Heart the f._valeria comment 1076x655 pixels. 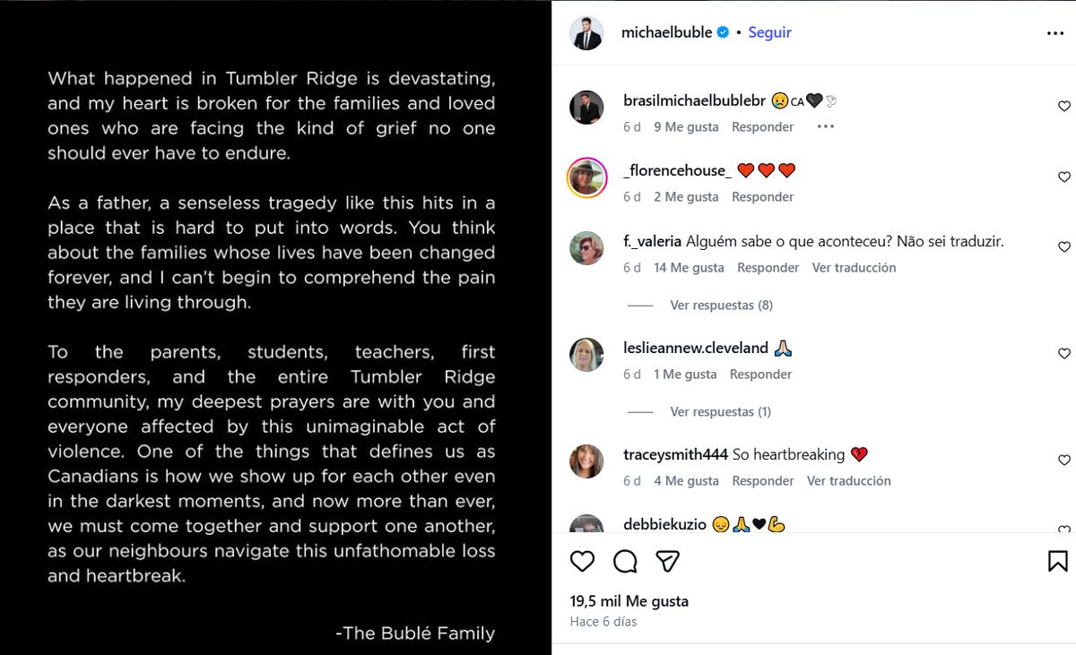click(x=1064, y=247)
